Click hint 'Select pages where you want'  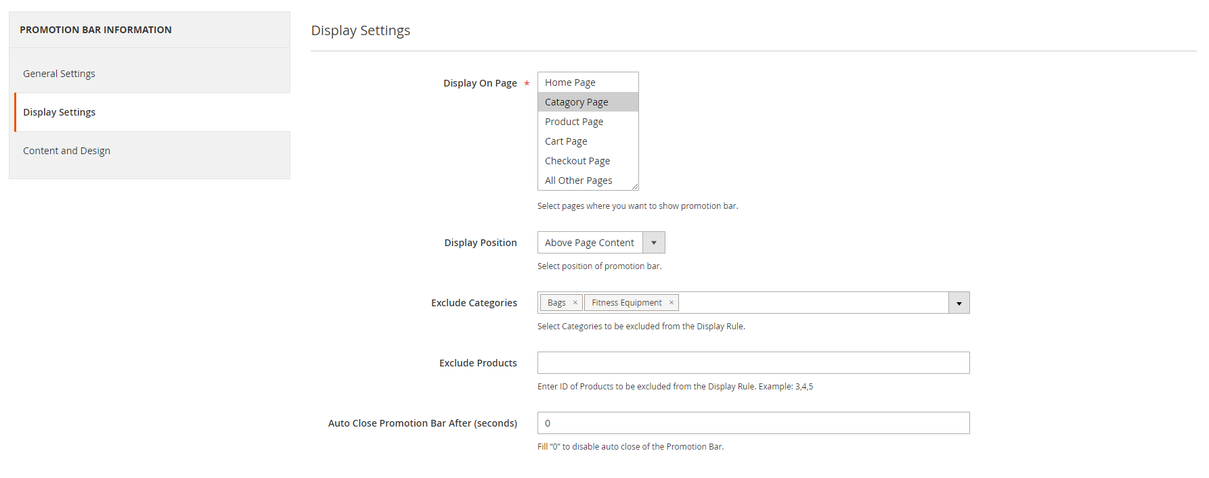(638, 206)
